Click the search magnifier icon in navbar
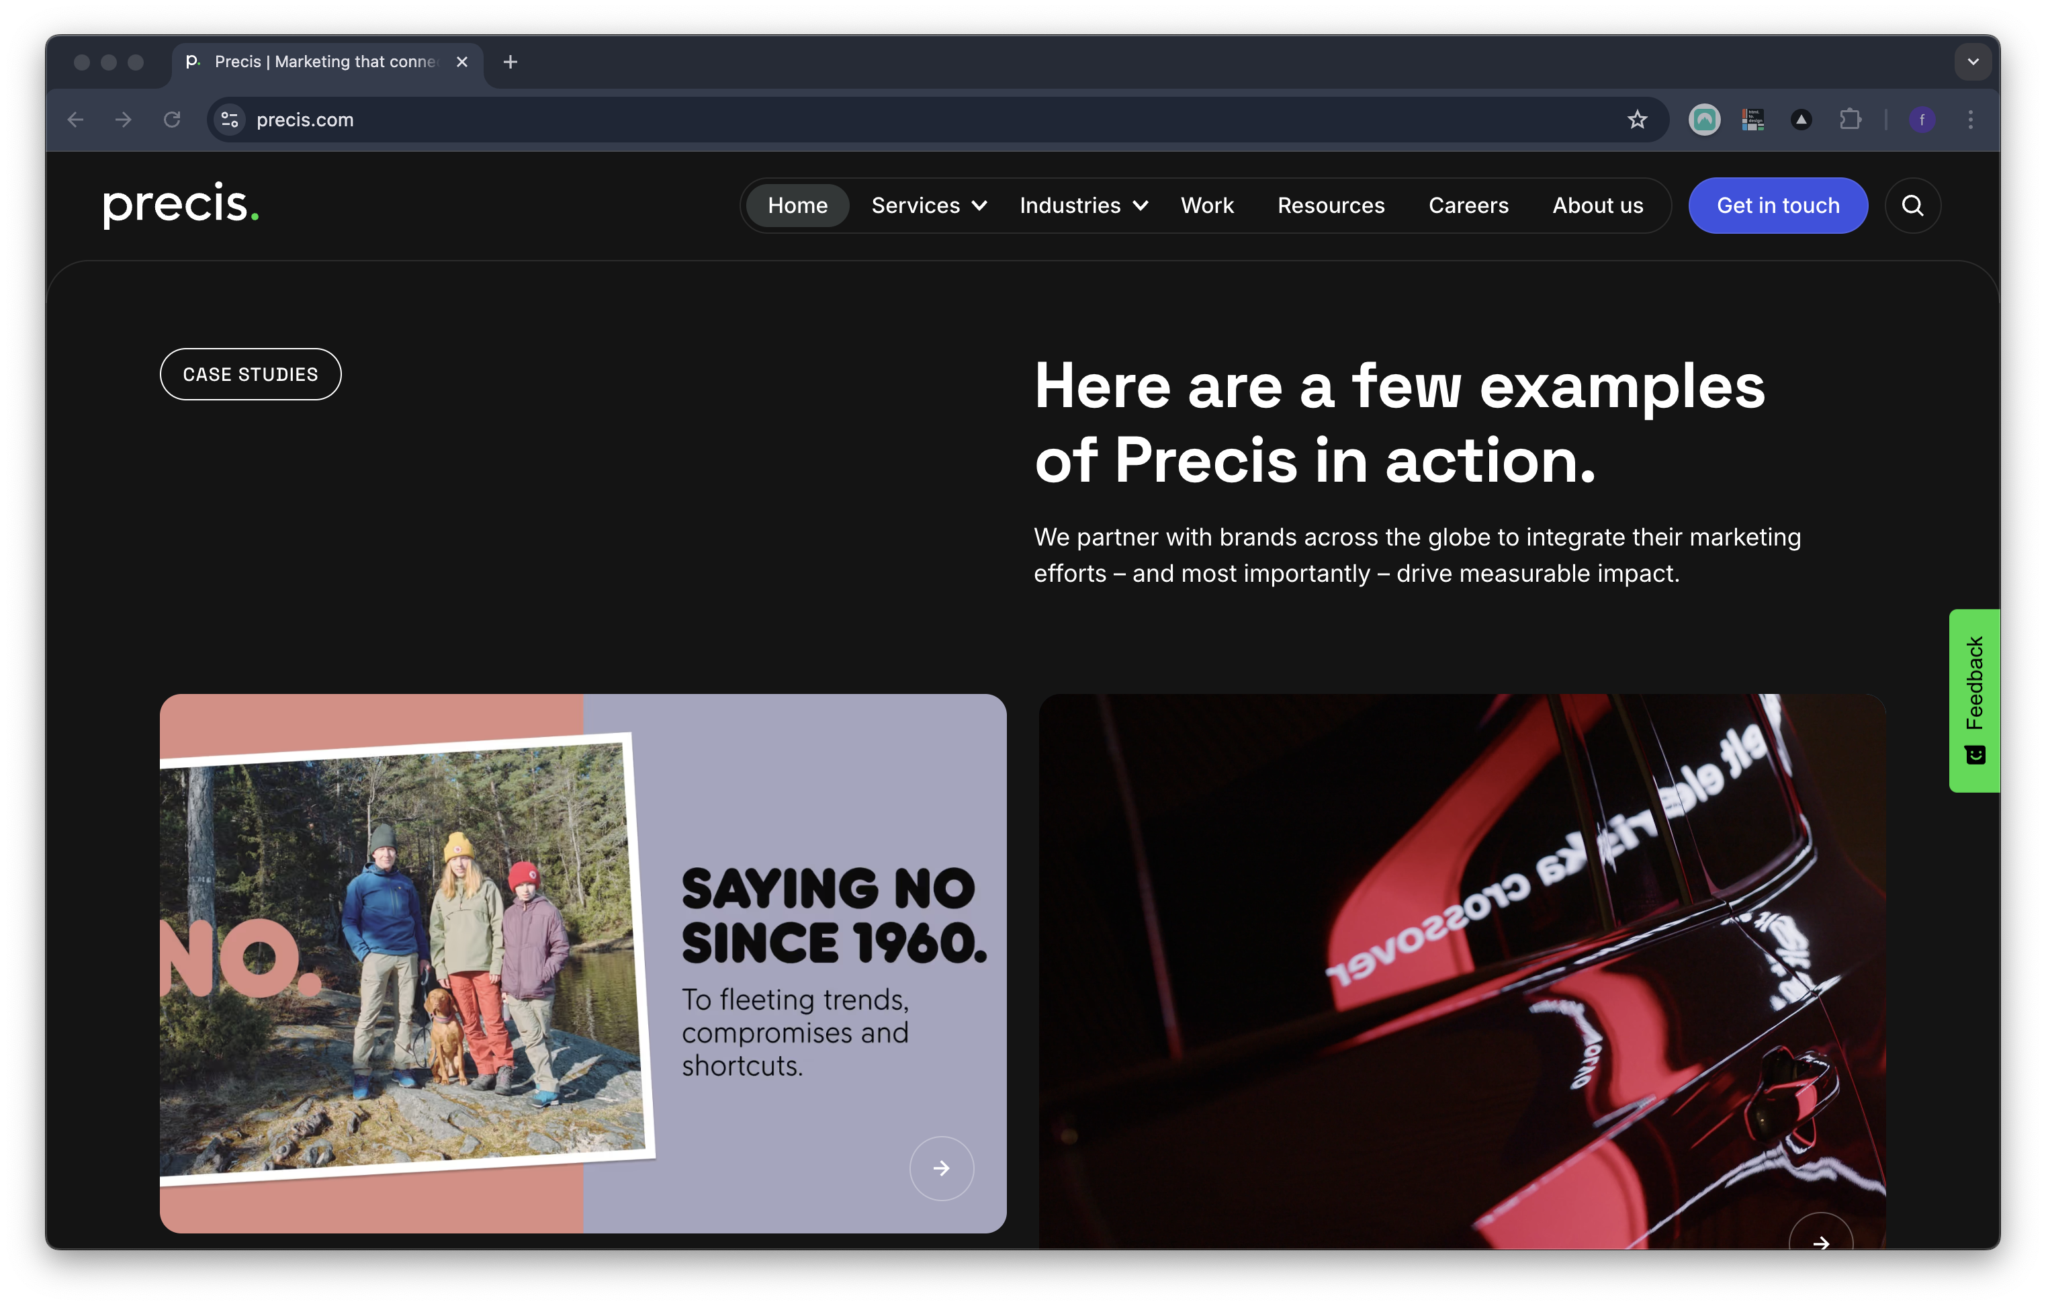The height and width of the screenshot is (1306, 2046). (1912, 206)
